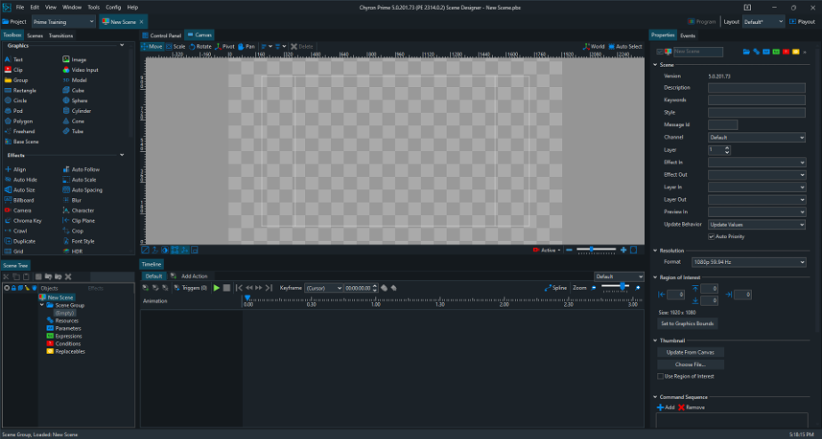Enable Use Region of Interest checkbox

659,376
